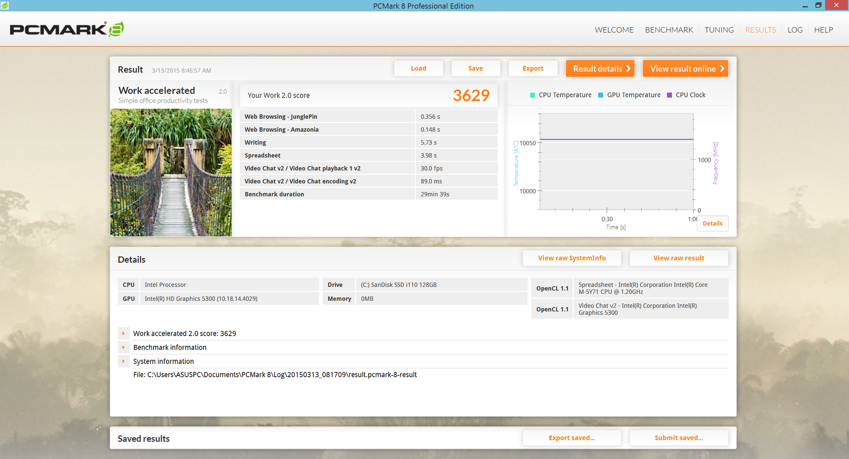Select the Video Chat encoding v2 row
Screen dimensions: 849x459
pos(369,181)
